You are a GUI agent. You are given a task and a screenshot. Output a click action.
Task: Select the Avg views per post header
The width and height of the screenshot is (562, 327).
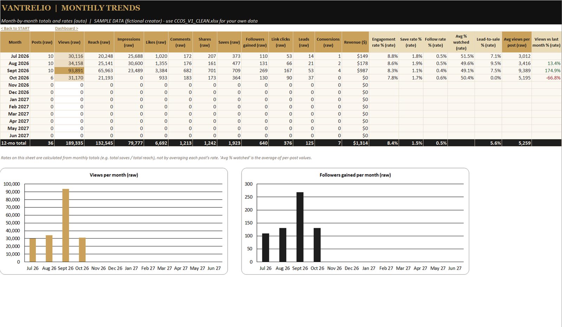tap(517, 42)
